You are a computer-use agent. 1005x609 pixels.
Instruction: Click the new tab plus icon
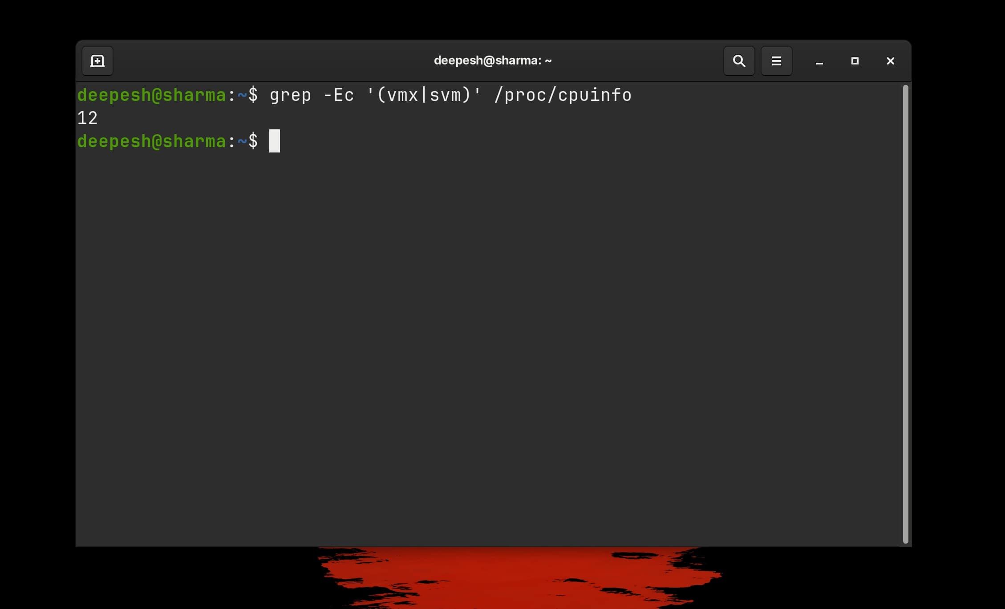point(97,61)
